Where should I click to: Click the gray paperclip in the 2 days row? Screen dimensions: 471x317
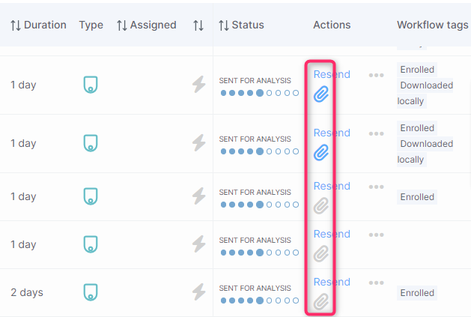coord(321,302)
